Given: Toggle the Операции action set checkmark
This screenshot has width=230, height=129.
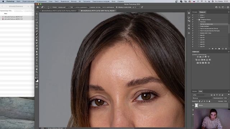Looking at the screenshot, I should pyautogui.click(x=193, y=20).
